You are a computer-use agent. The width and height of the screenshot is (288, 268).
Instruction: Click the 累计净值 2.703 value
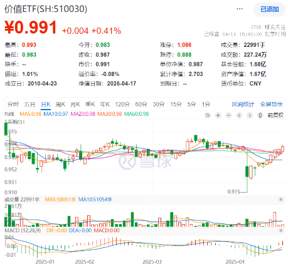(196, 74)
